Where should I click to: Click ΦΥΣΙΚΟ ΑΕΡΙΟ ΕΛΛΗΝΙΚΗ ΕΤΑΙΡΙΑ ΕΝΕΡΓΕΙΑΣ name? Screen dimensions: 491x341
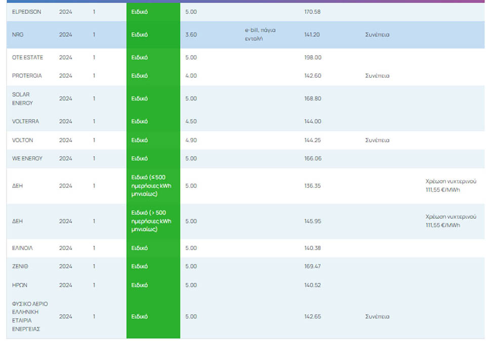30,316
